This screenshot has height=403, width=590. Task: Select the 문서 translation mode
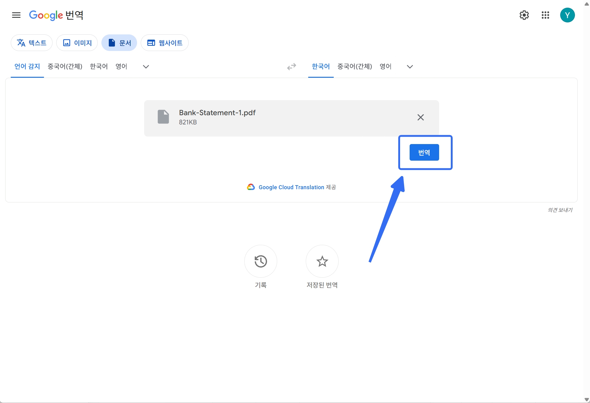coord(119,43)
